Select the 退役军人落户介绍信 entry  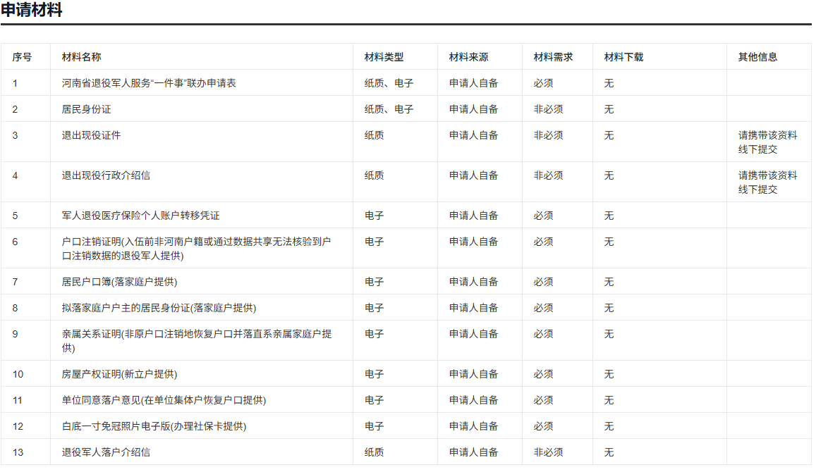pos(106,452)
